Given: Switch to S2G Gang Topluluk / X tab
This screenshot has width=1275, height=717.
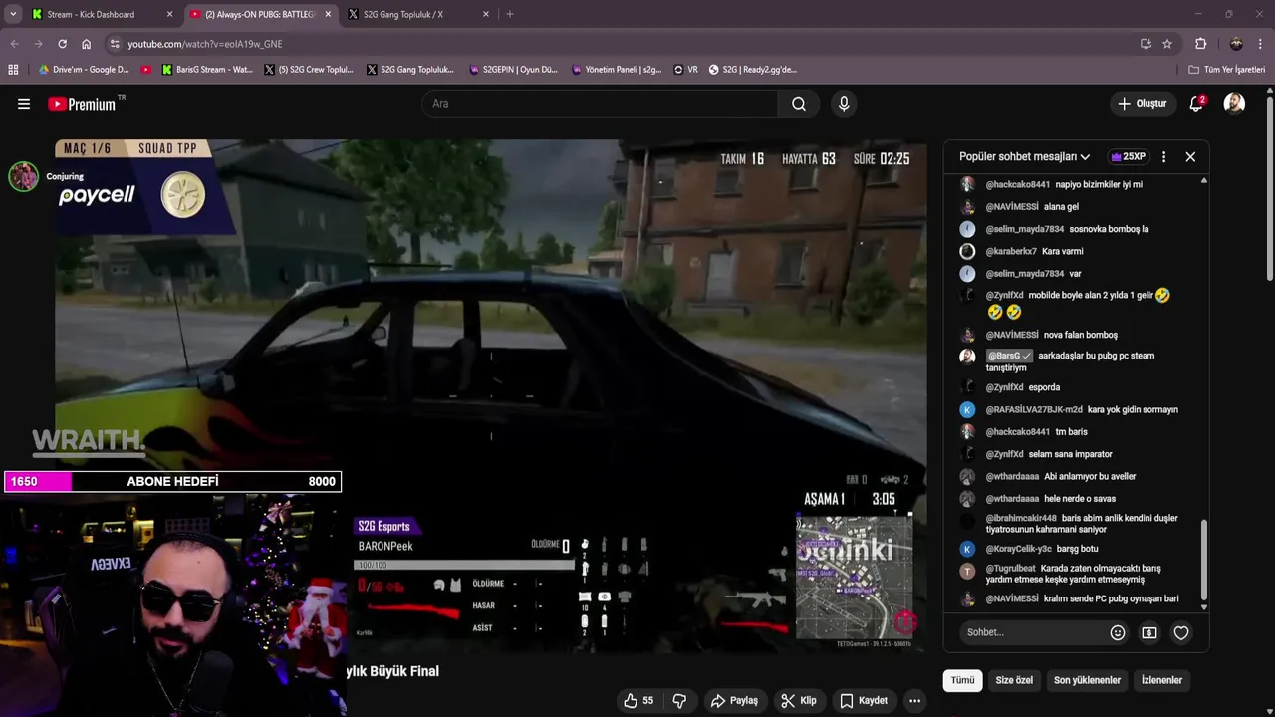Looking at the screenshot, I should (418, 14).
